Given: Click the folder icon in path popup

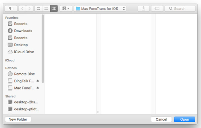Looking at the screenshot, I should pyautogui.click(x=78, y=9).
